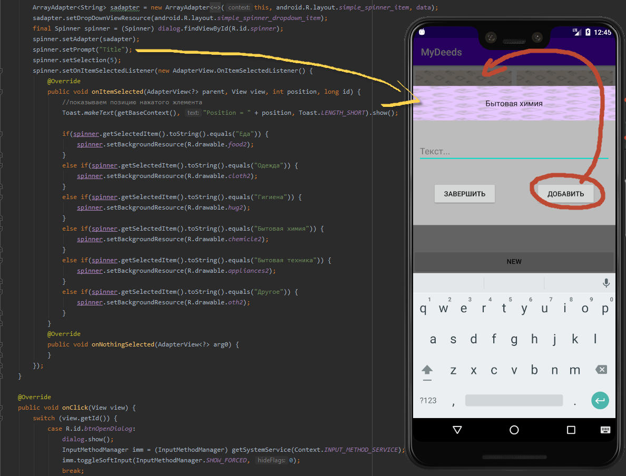Open the Бытовая химия spinner

[x=514, y=103]
